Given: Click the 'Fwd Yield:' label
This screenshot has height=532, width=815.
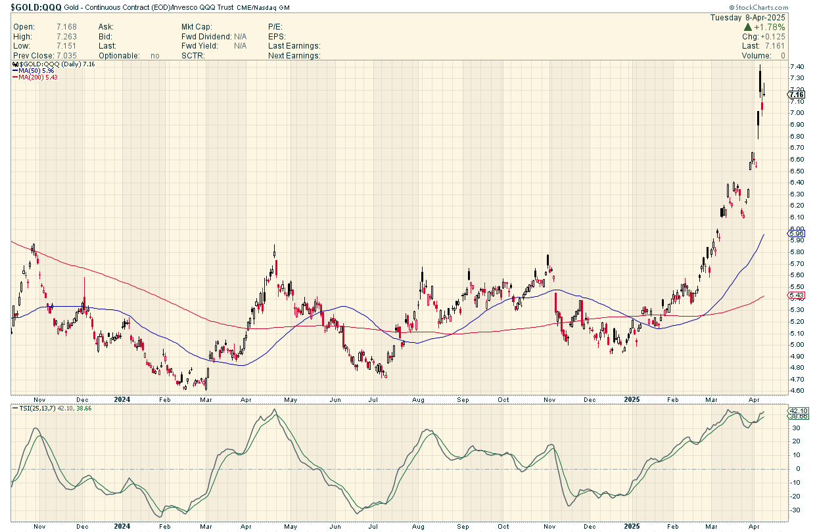Looking at the screenshot, I should click(200, 46).
